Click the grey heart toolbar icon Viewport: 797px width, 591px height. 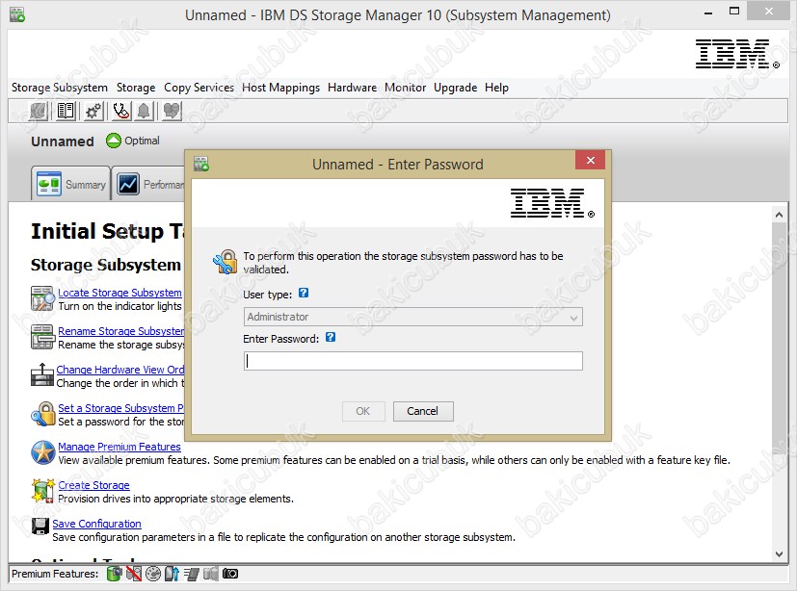tap(172, 111)
